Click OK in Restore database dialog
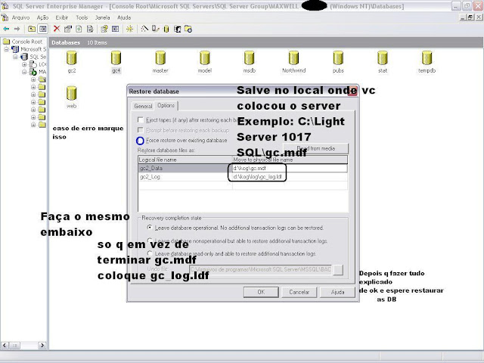Image resolution: width=484 pixels, height=363 pixels. tap(261, 292)
